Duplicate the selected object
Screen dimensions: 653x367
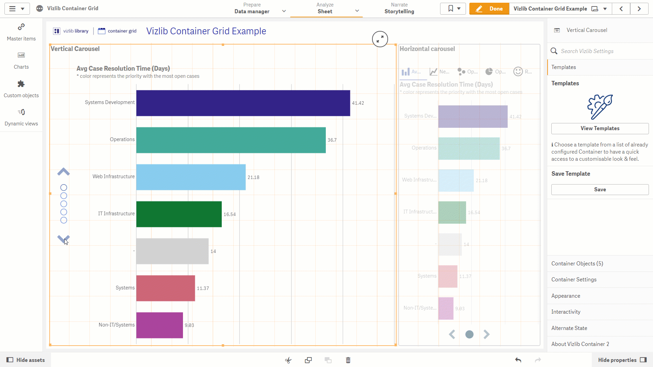[x=308, y=360]
